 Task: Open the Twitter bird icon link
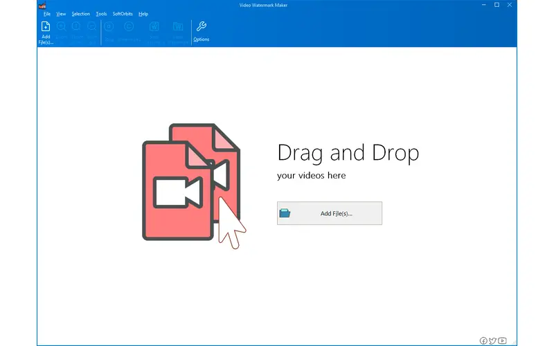492,340
